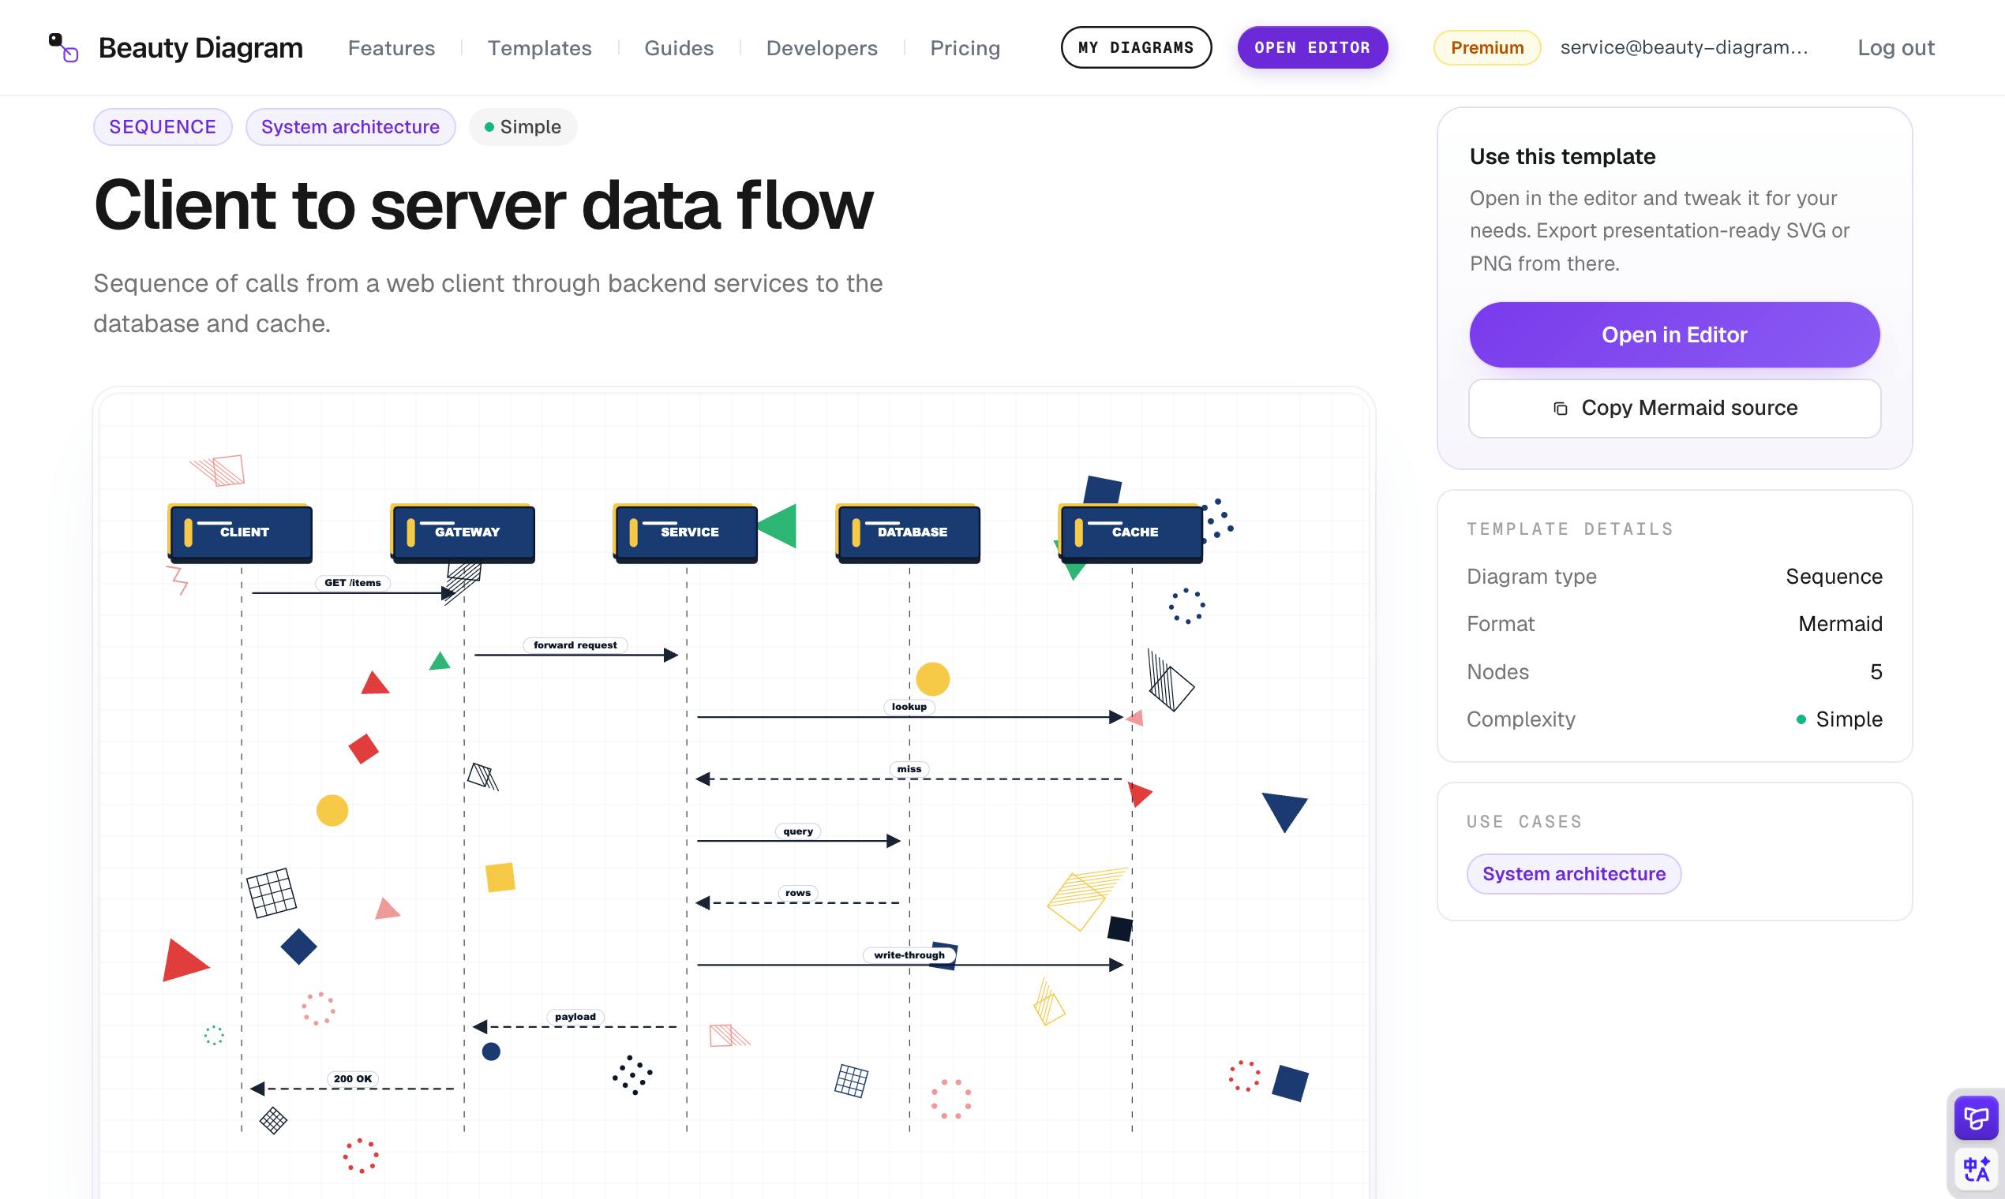Click the copy icon beside Mermaid source
The image size is (2005, 1199).
point(1561,409)
